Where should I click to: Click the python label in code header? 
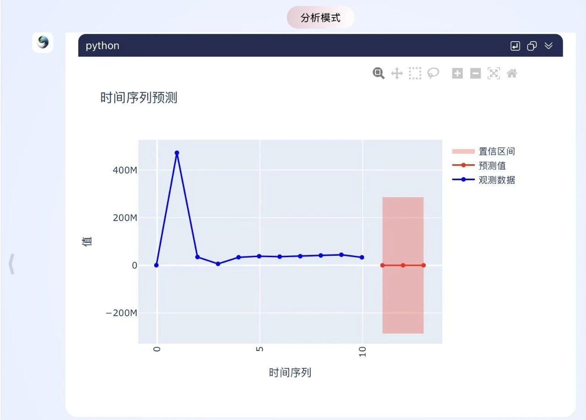(103, 46)
